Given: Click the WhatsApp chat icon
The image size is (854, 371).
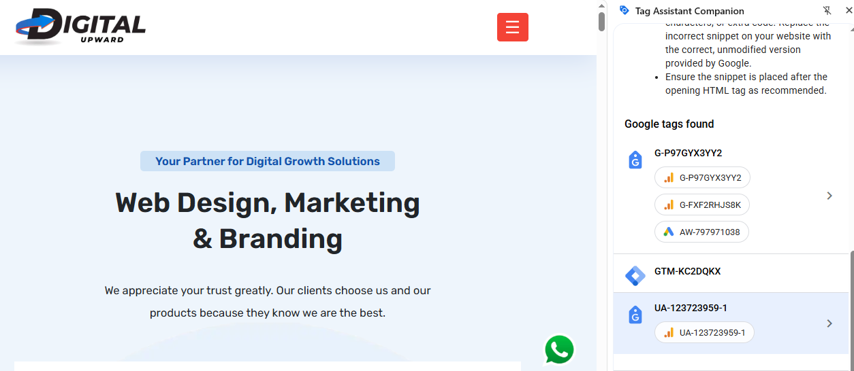Looking at the screenshot, I should pos(559,350).
